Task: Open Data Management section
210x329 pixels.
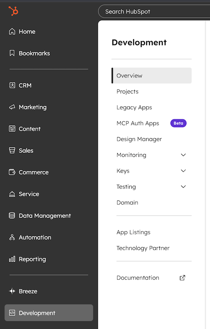Action: click(x=45, y=216)
